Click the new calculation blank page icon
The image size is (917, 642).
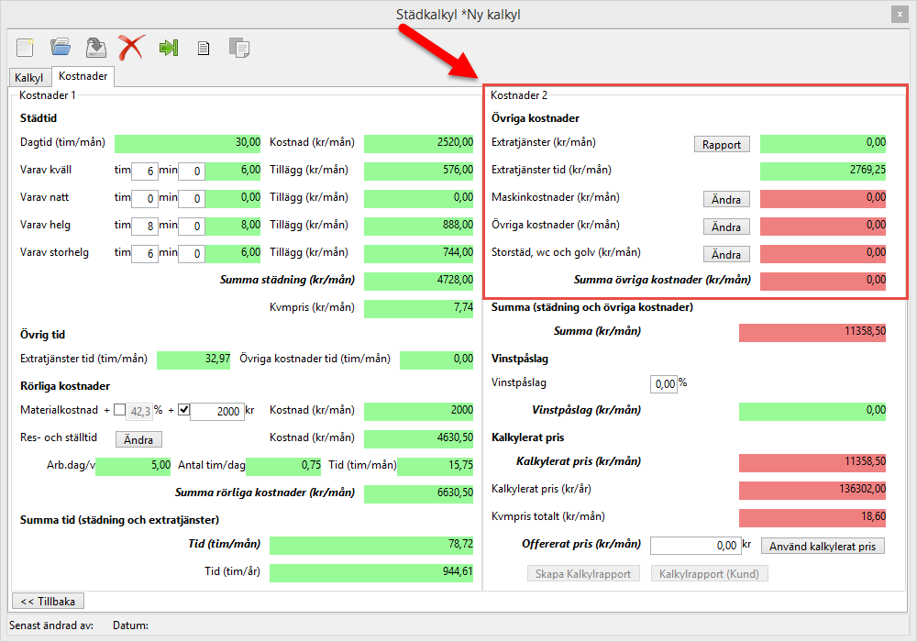(x=25, y=47)
